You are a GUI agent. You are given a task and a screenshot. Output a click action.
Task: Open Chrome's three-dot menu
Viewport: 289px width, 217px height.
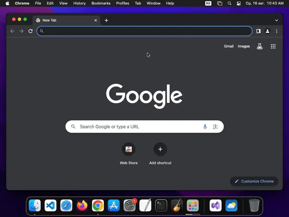(277, 31)
